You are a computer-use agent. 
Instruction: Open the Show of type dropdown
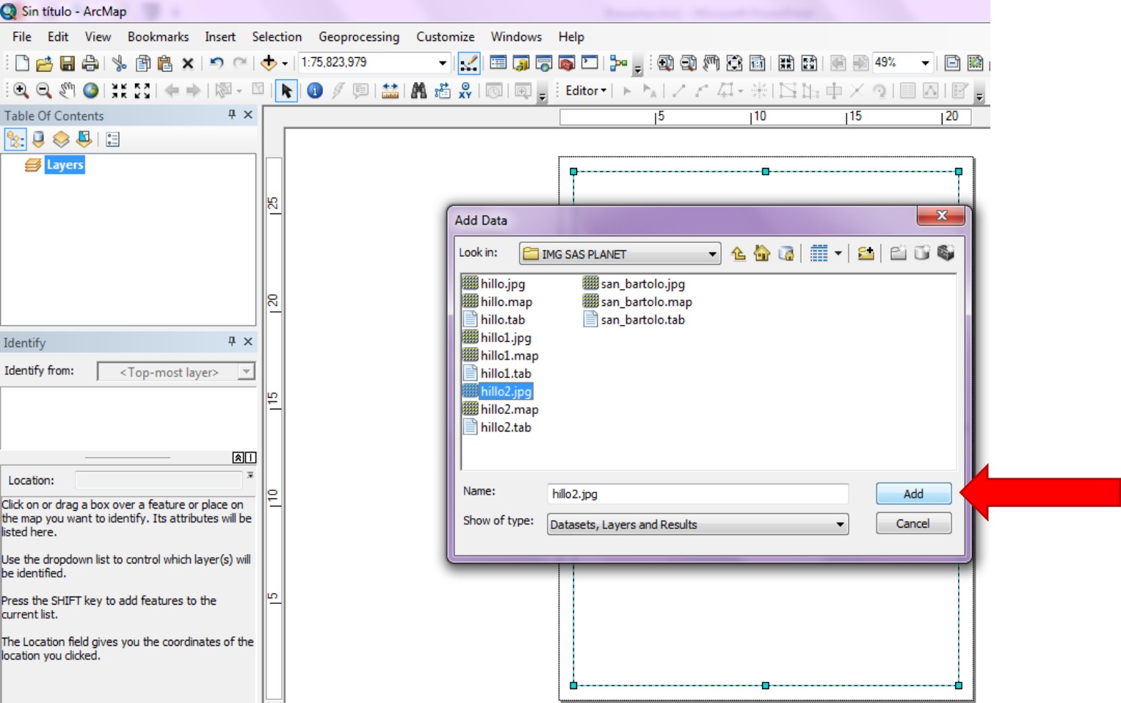click(x=840, y=524)
